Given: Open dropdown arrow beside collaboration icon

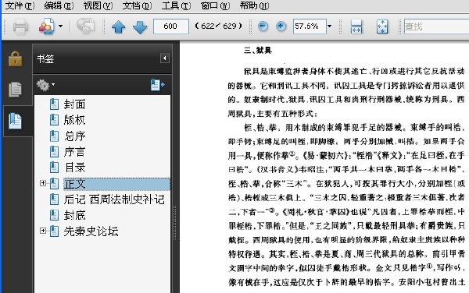Looking at the screenshot, I should point(60,26).
